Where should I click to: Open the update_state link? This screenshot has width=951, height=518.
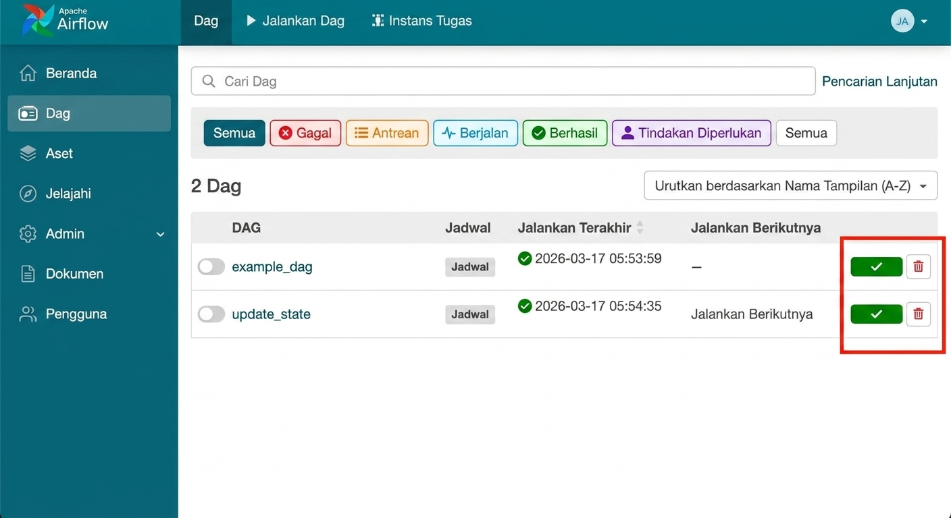tap(271, 314)
